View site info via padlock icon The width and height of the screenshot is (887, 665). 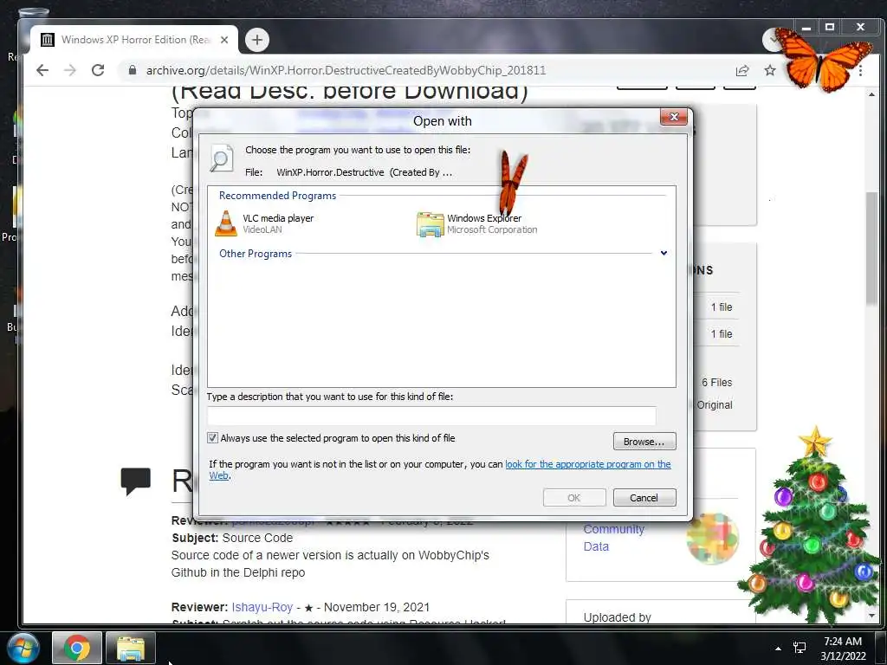tap(133, 70)
